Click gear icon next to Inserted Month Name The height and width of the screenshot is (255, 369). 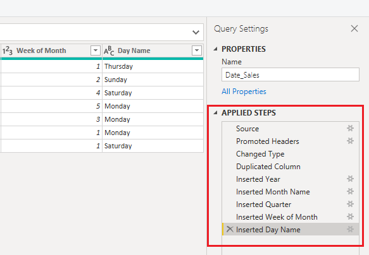point(350,191)
